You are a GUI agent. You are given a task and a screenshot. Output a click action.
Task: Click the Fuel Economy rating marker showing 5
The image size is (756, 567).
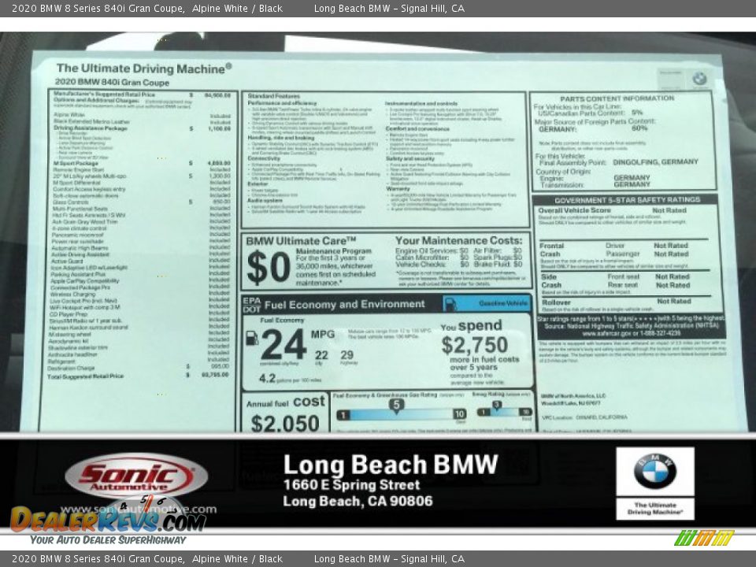(x=396, y=405)
